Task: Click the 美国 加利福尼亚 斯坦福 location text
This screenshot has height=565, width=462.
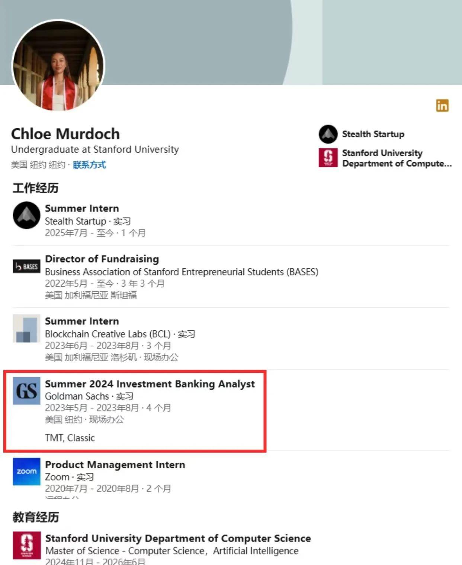Action: click(91, 295)
